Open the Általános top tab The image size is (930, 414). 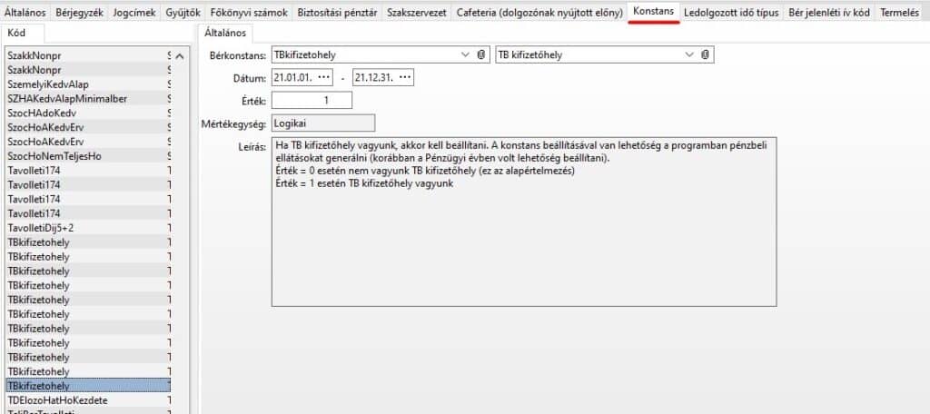pos(25,12)
